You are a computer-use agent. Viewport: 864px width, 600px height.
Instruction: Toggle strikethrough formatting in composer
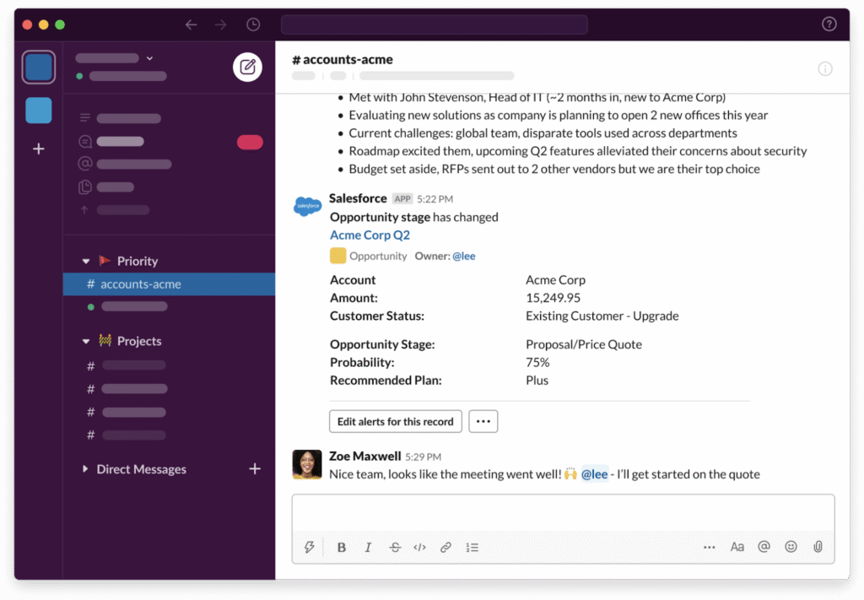[395, 547]
